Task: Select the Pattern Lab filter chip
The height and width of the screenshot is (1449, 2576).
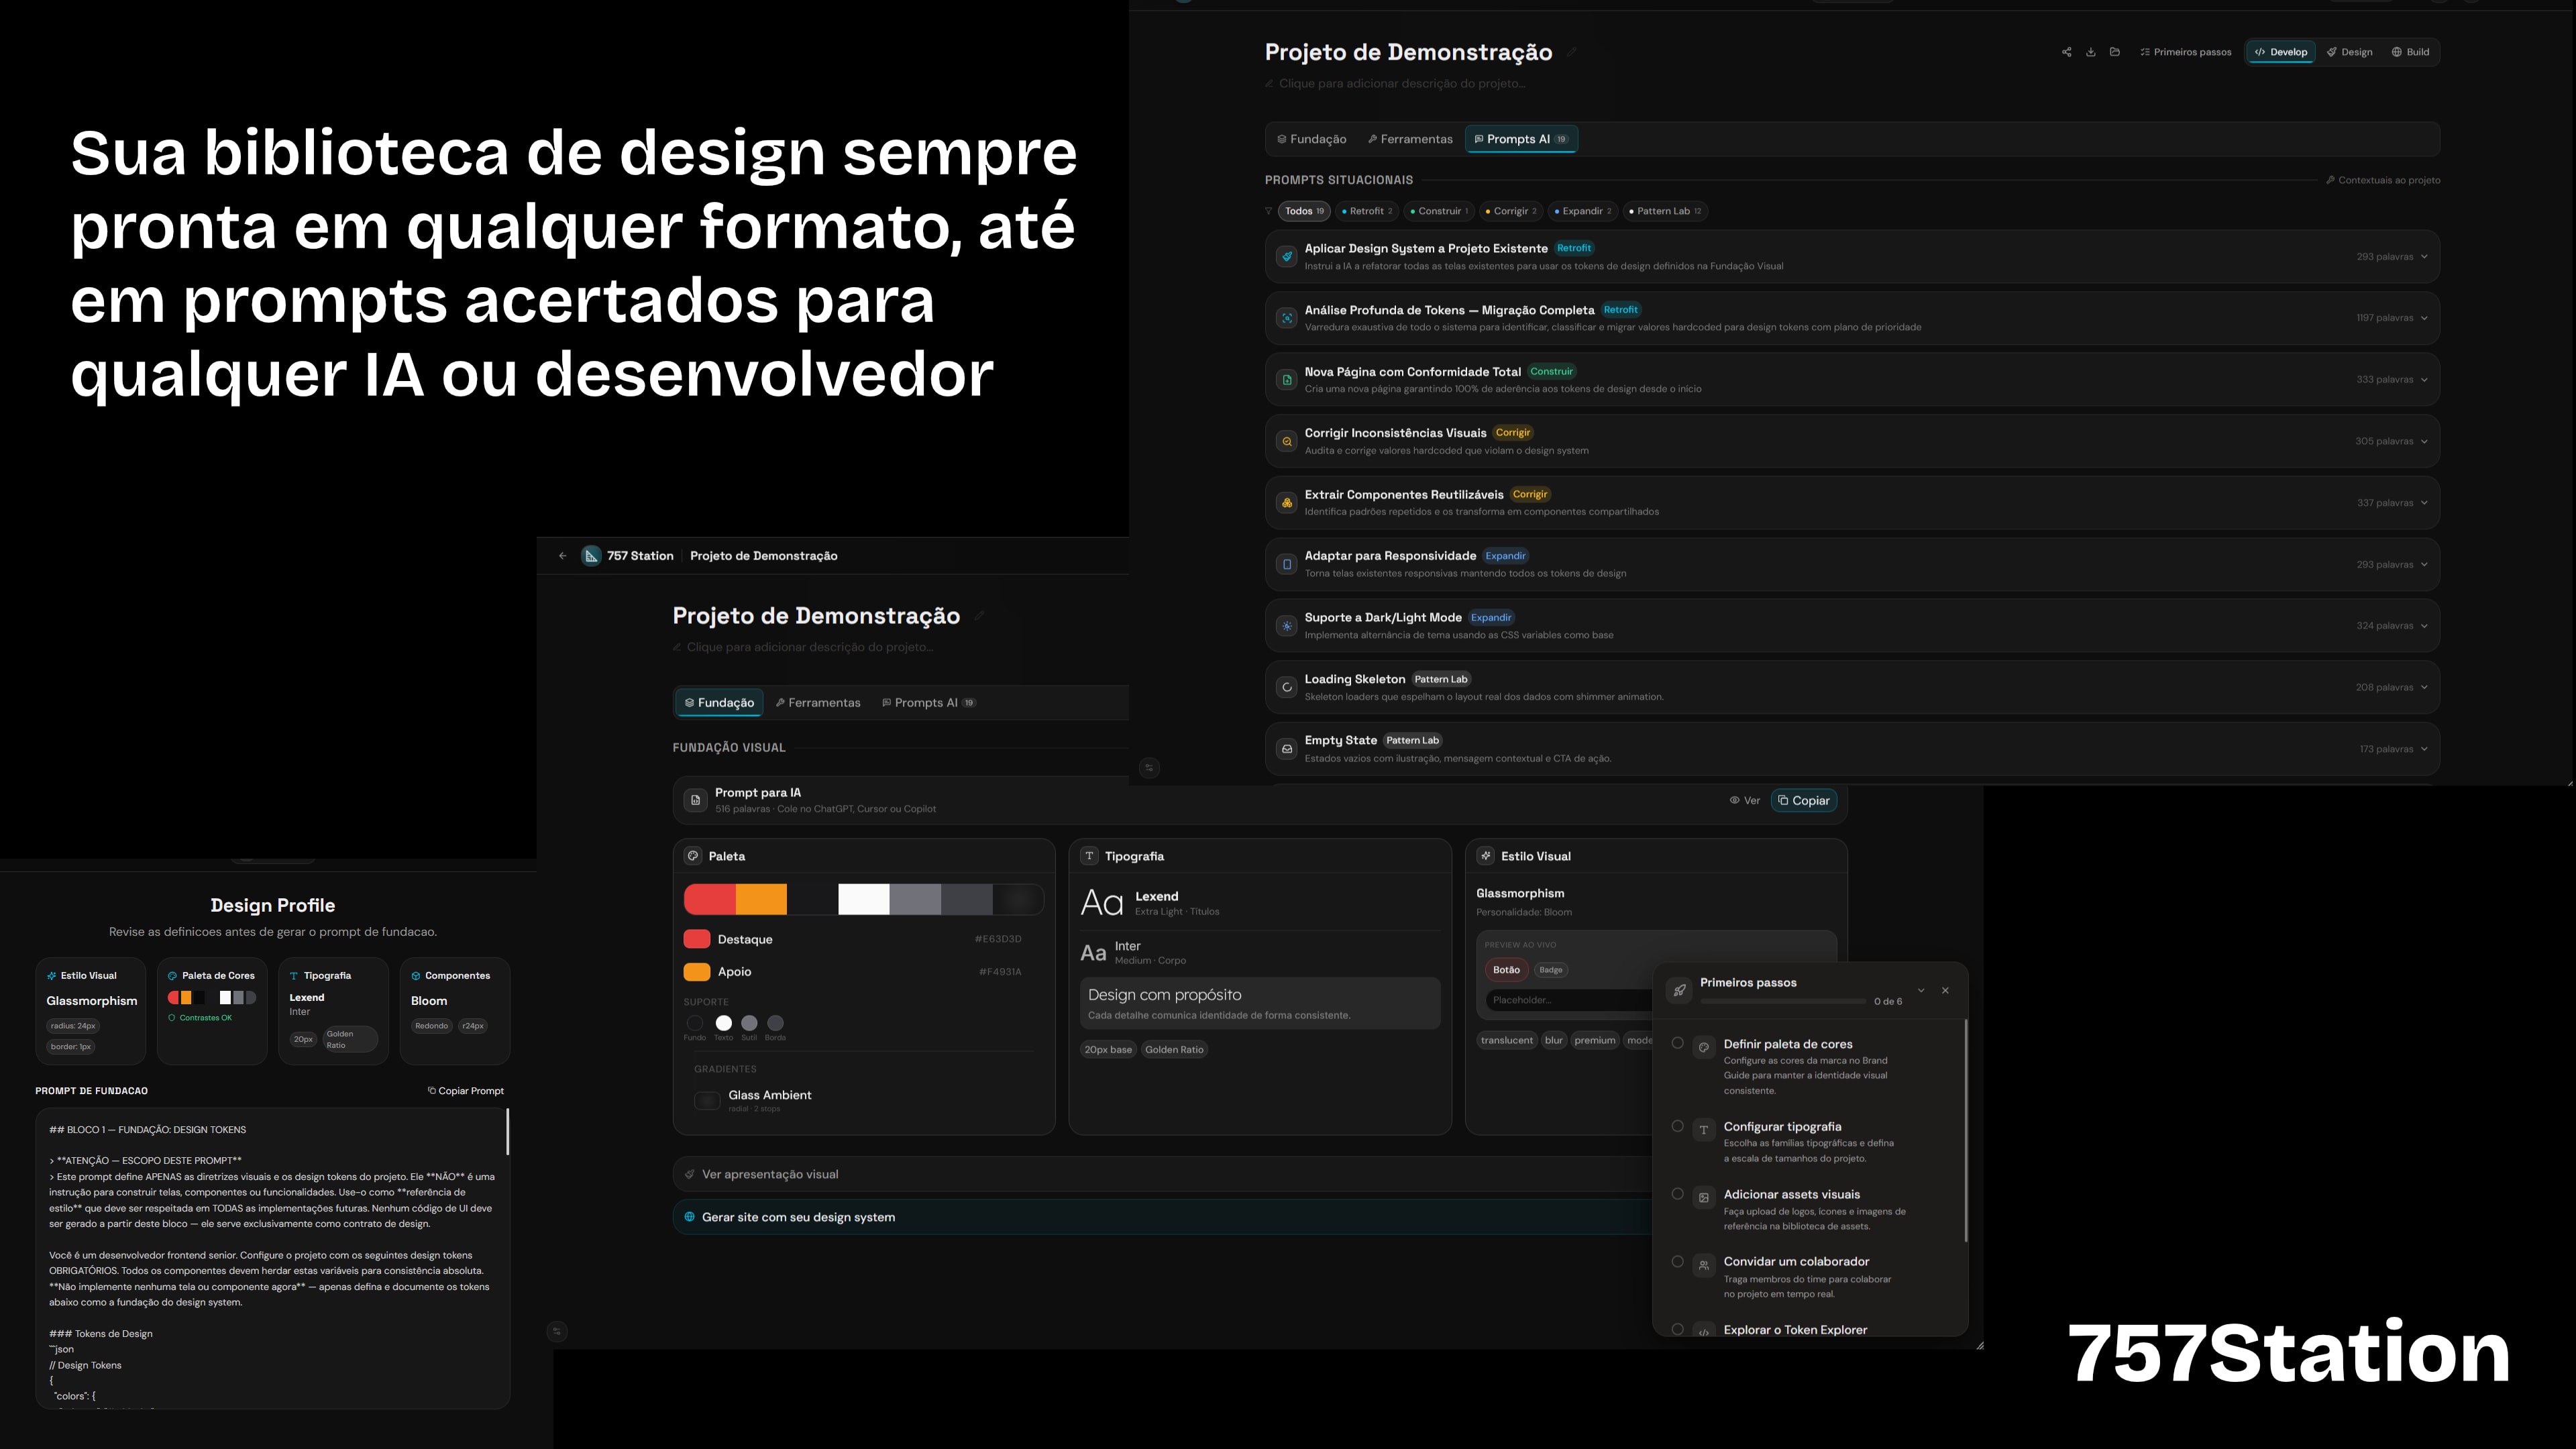Action: pos(1665,211)
